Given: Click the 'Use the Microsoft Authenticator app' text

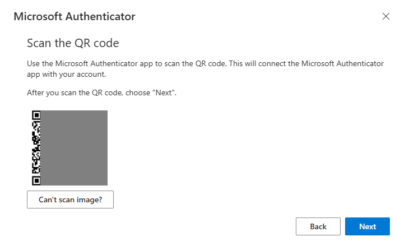Looking at the screenshot, I should click(90, 64).
